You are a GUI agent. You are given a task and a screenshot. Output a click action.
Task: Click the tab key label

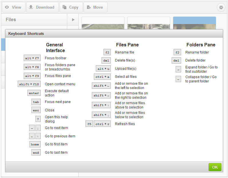(36, 102)
